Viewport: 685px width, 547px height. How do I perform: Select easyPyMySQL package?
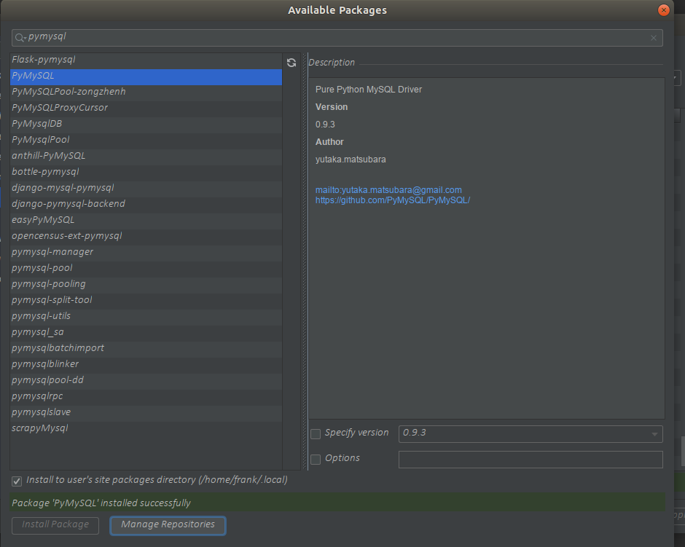146,221
